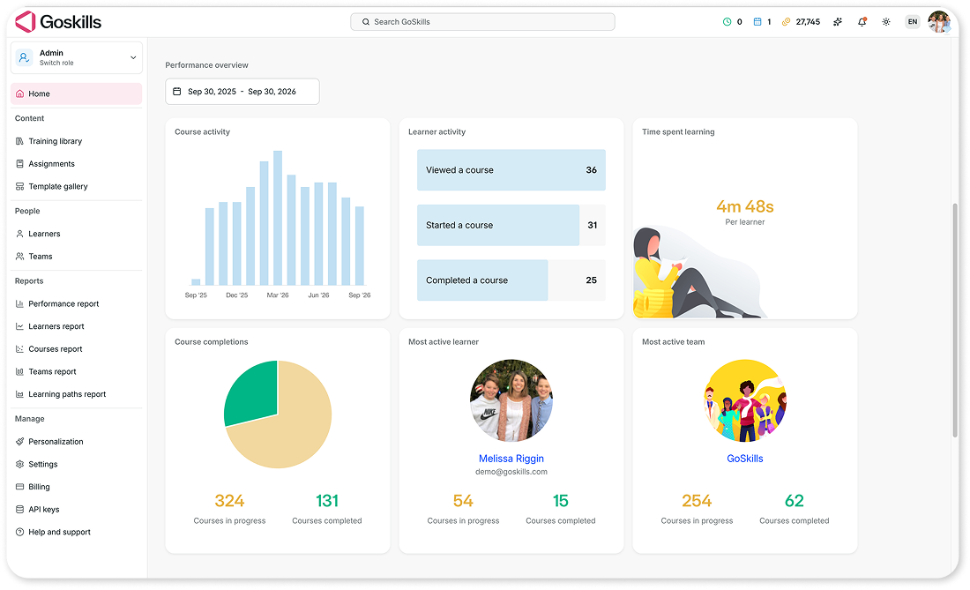Open the user profile avatar menu
This screenshot has width=970, height=590.
[939, 22]
